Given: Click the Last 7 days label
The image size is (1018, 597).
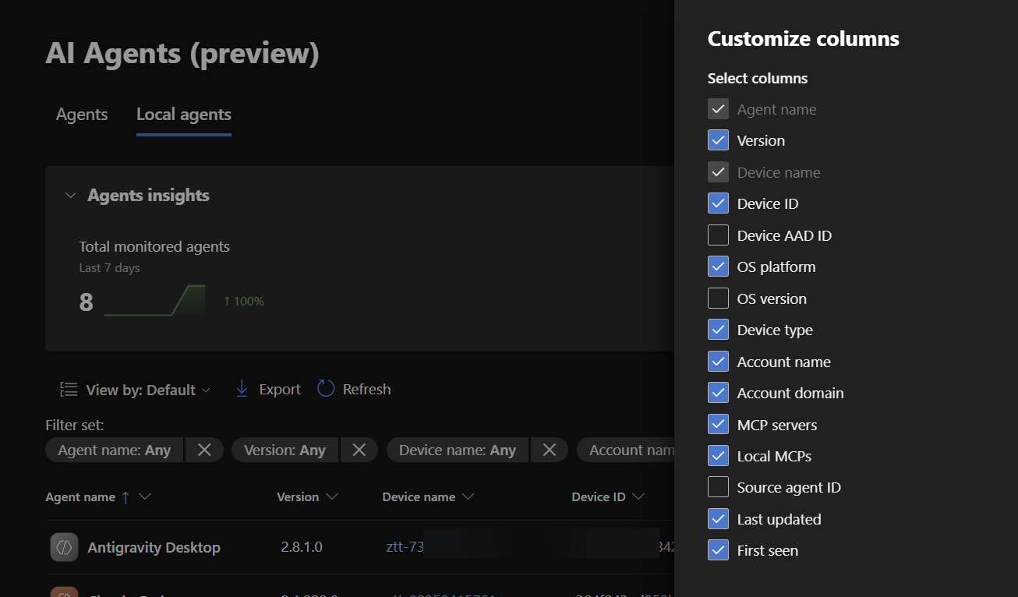Looking at the screenshot, I should tap(110, 267).
